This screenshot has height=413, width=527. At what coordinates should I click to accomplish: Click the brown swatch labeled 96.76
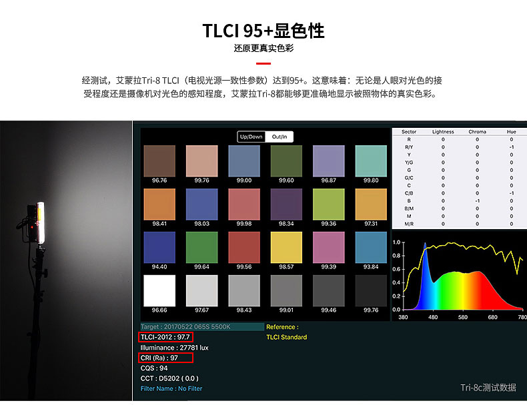pyautogui.click(x=159, y=161)
